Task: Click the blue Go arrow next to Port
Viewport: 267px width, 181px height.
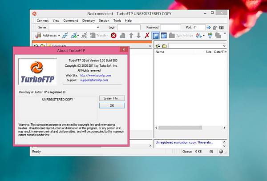Action: coord(209,28)
